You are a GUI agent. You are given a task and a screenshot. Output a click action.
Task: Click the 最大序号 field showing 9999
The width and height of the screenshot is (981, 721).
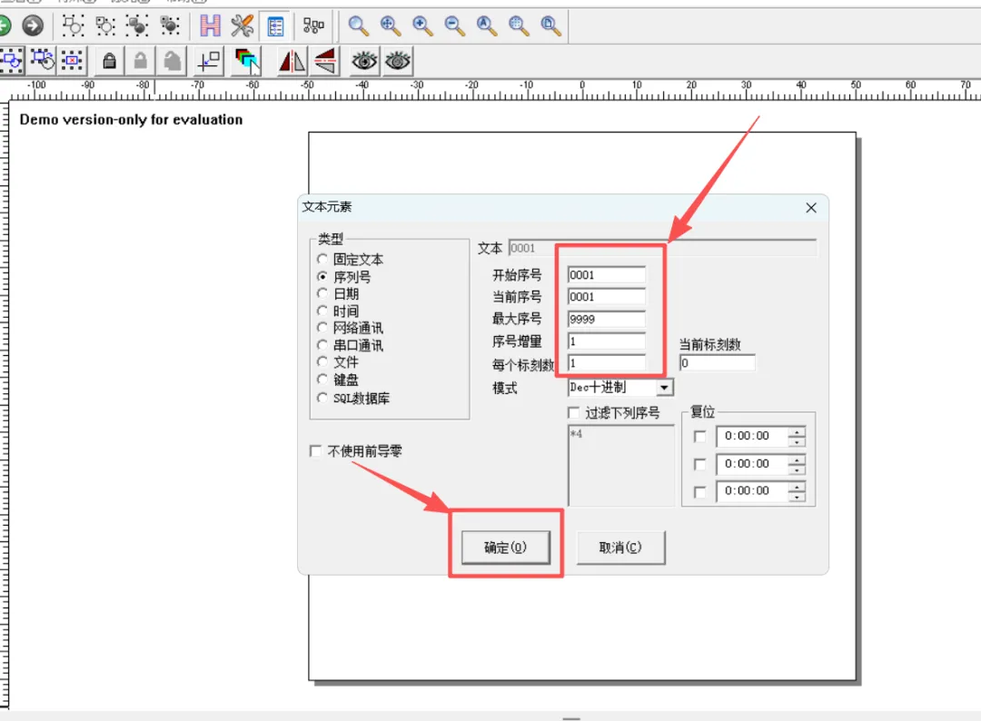click(x=606, y=320)
